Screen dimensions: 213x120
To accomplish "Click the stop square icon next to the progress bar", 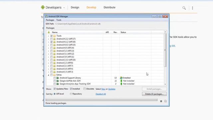I will (x=161, y=101).
